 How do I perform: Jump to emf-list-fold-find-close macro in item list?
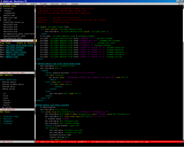20,45
